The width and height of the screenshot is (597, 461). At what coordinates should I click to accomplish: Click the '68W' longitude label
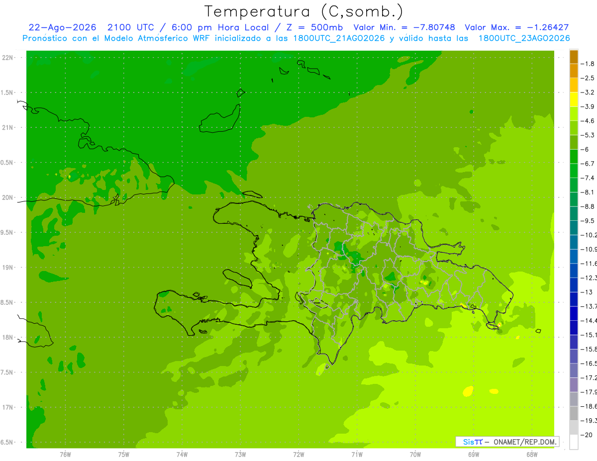tap(532, 455)
